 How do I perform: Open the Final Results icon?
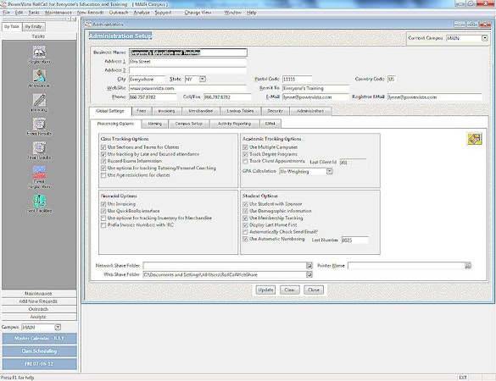(x=39, y=148)
